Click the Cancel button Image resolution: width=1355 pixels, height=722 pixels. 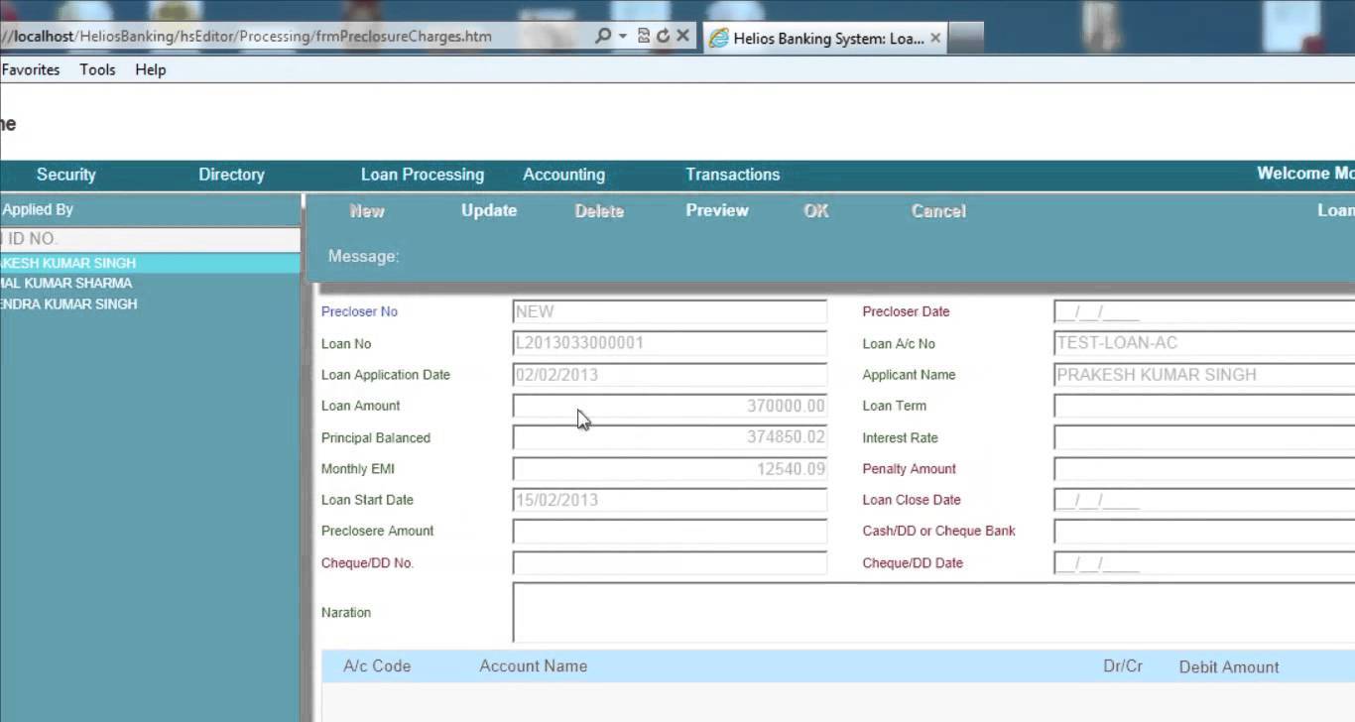pos(936,210)
